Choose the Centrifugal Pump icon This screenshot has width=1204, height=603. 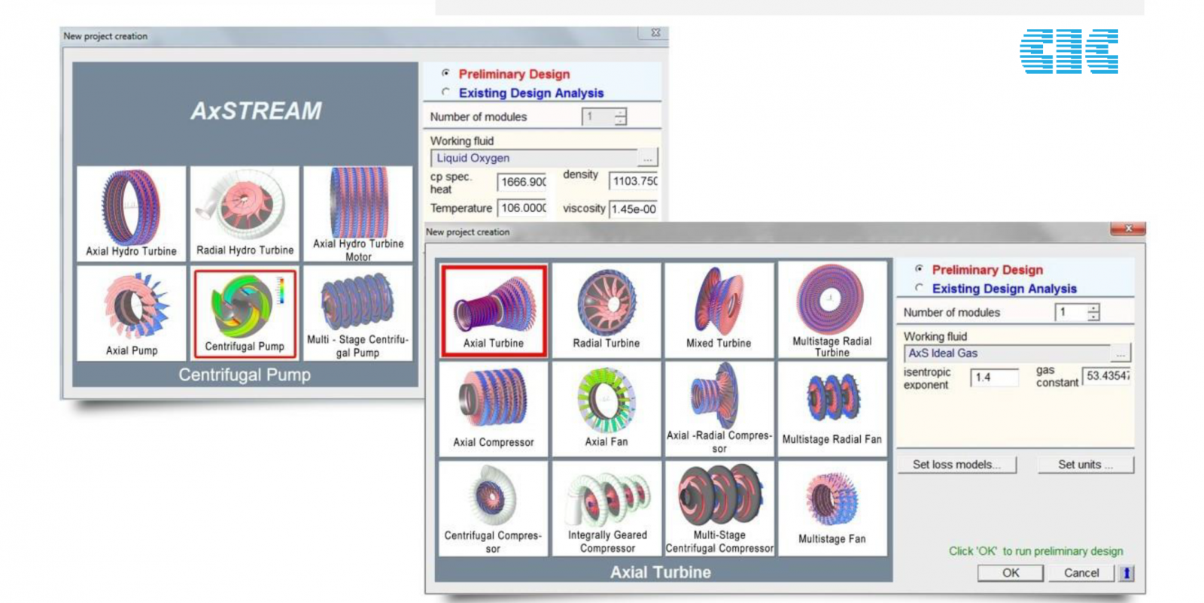(245, 313)
